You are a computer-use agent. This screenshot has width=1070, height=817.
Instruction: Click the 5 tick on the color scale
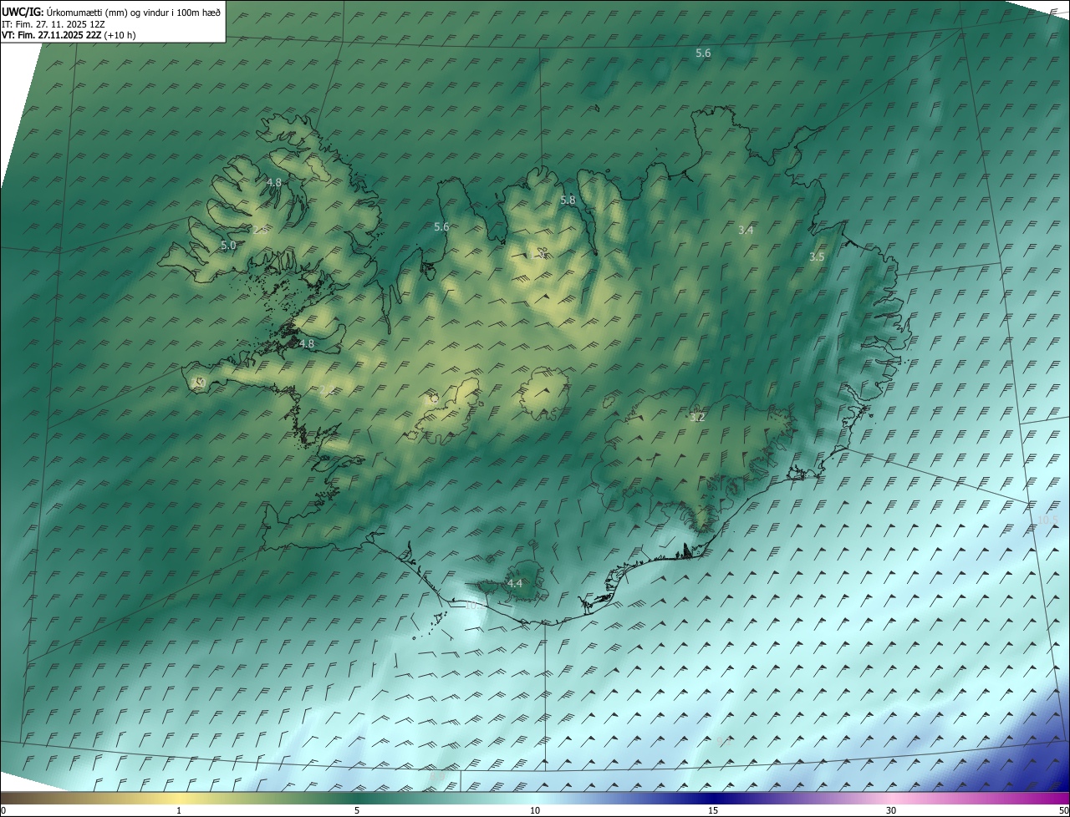coord(357,810)
